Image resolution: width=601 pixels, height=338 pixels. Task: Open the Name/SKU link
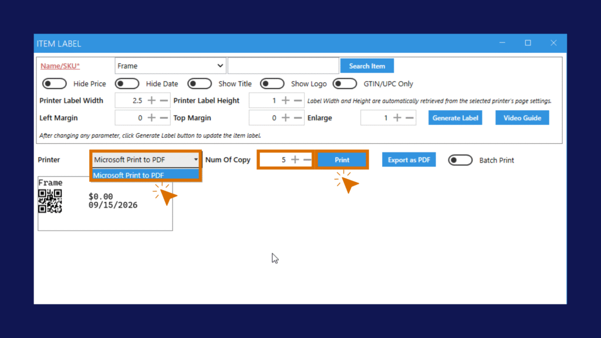pyautogui.click(x=60, y=66)
